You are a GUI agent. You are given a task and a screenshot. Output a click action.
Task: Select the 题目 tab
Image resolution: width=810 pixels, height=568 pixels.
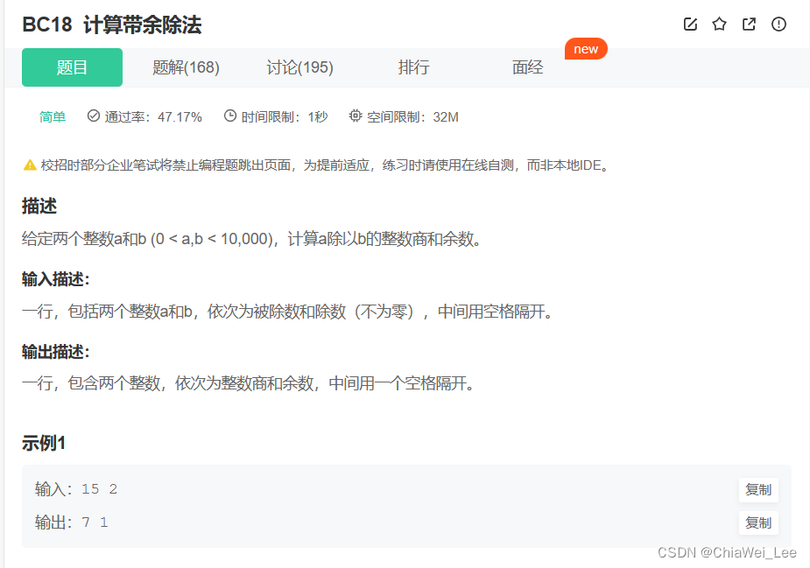[72, 67]
